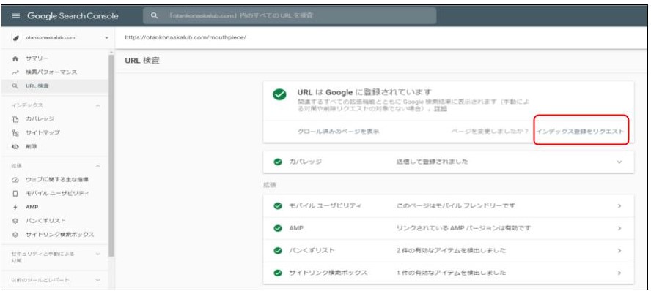The height and width of the screenshot is (291, 651).
Task: Expand セキュリティと手動による対策 section
Action: [x=98, y=254]
